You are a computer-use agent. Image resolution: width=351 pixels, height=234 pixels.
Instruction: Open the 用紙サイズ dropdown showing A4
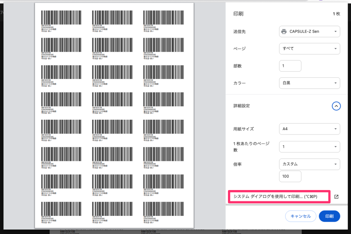point(310,129)
